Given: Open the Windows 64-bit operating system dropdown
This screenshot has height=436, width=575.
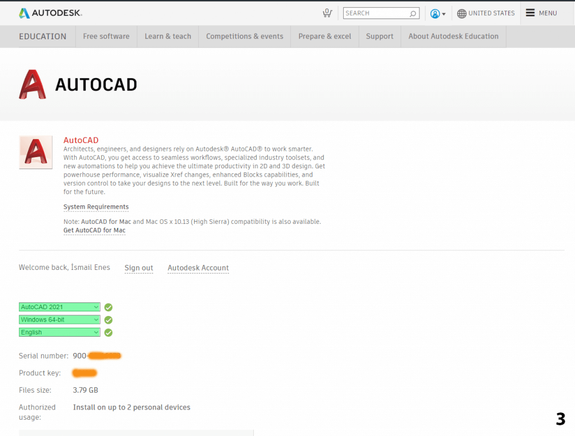Looking at the screenshot, I should pyautogui.click(x=59, y=319).
